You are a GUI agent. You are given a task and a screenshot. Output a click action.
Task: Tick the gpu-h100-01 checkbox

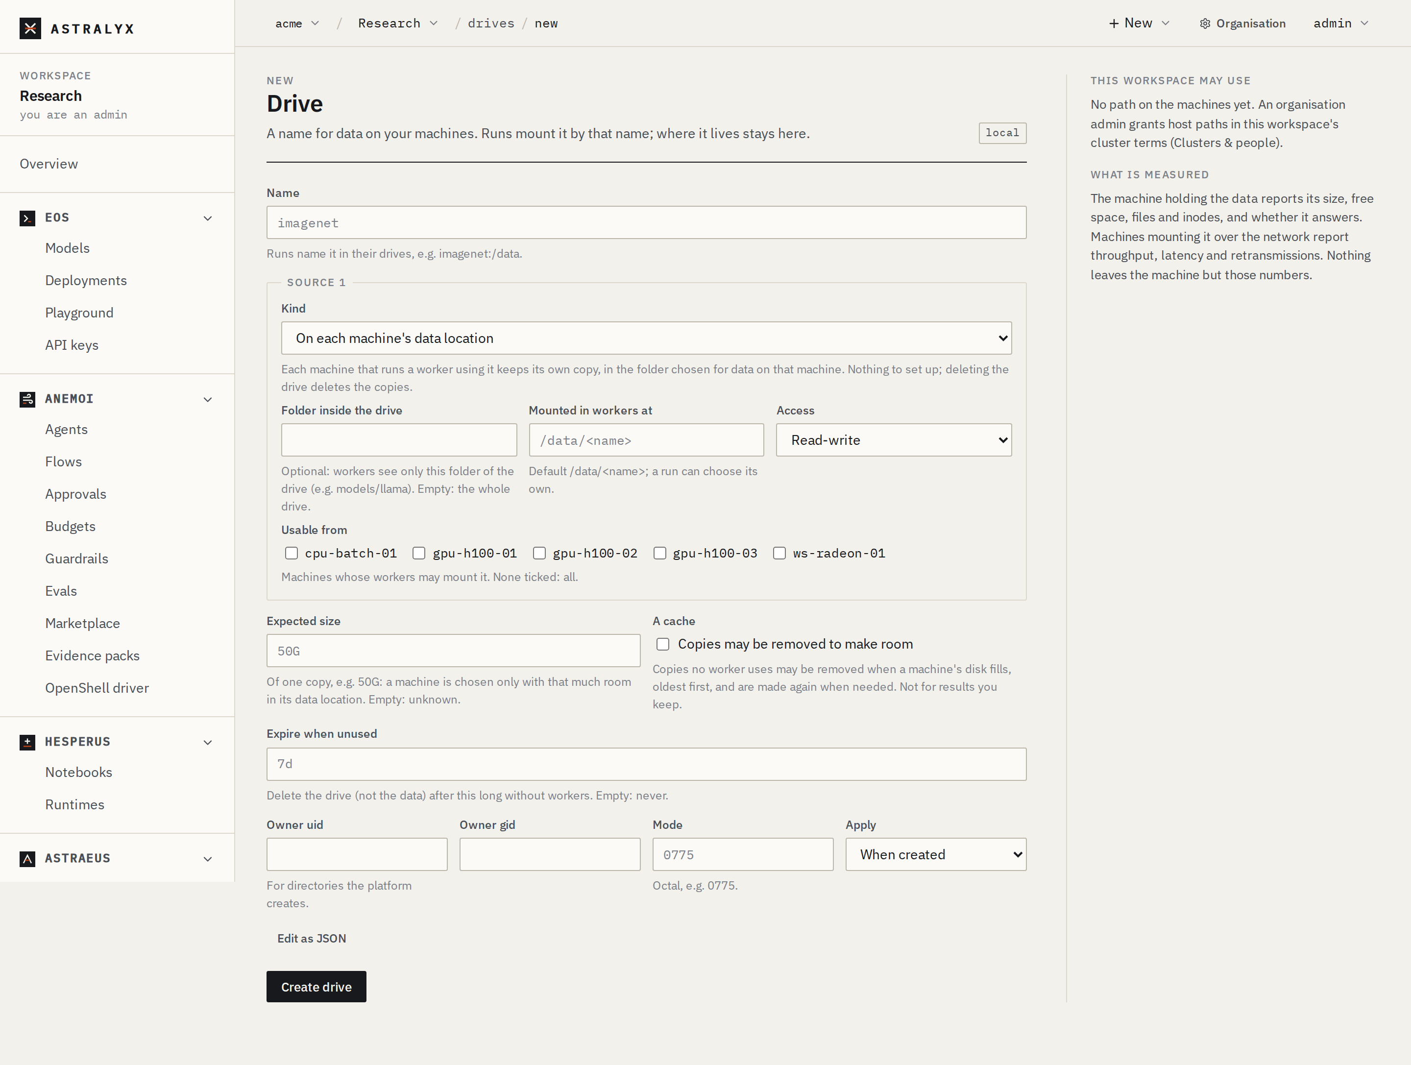tap(419, 554)
